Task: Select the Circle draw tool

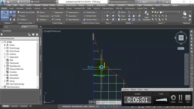Action: pos(107,16)
